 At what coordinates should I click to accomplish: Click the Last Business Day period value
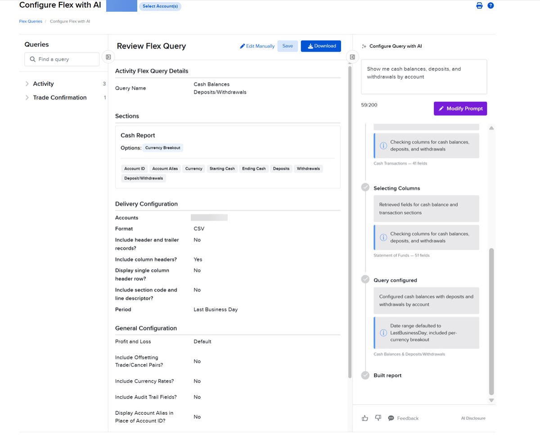(x=216, y=309)
